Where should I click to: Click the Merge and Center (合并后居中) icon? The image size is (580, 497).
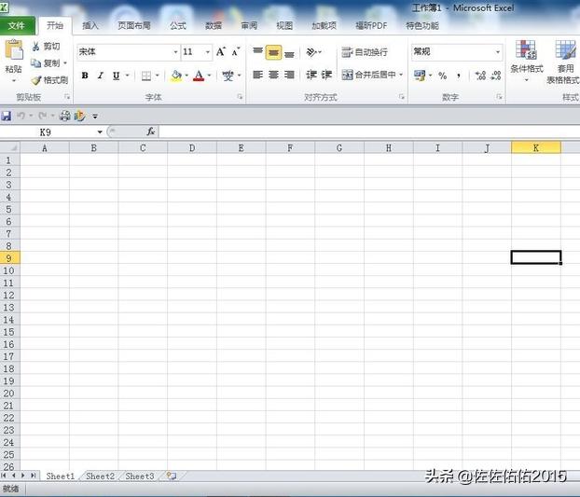[348, 75]
